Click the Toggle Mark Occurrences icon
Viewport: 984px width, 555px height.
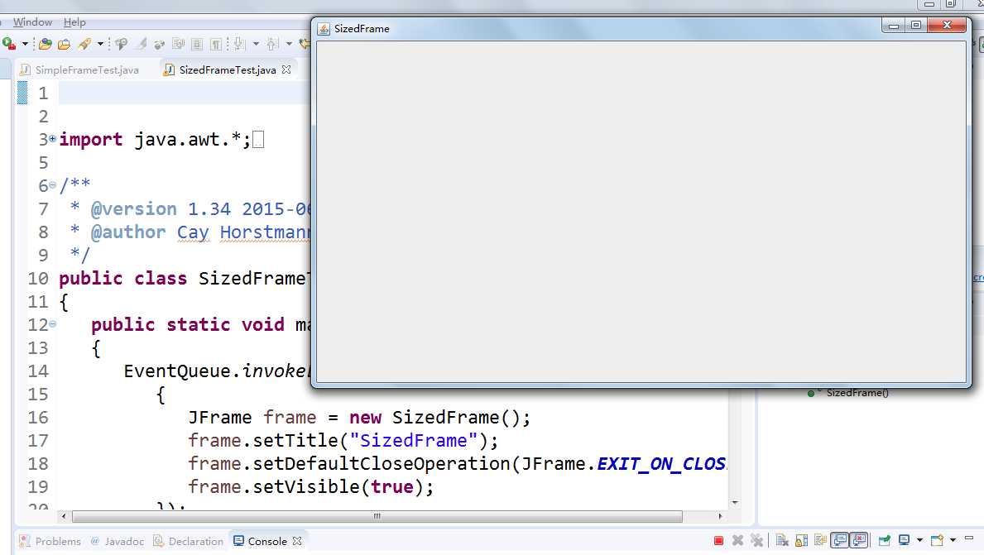point(142,44)
